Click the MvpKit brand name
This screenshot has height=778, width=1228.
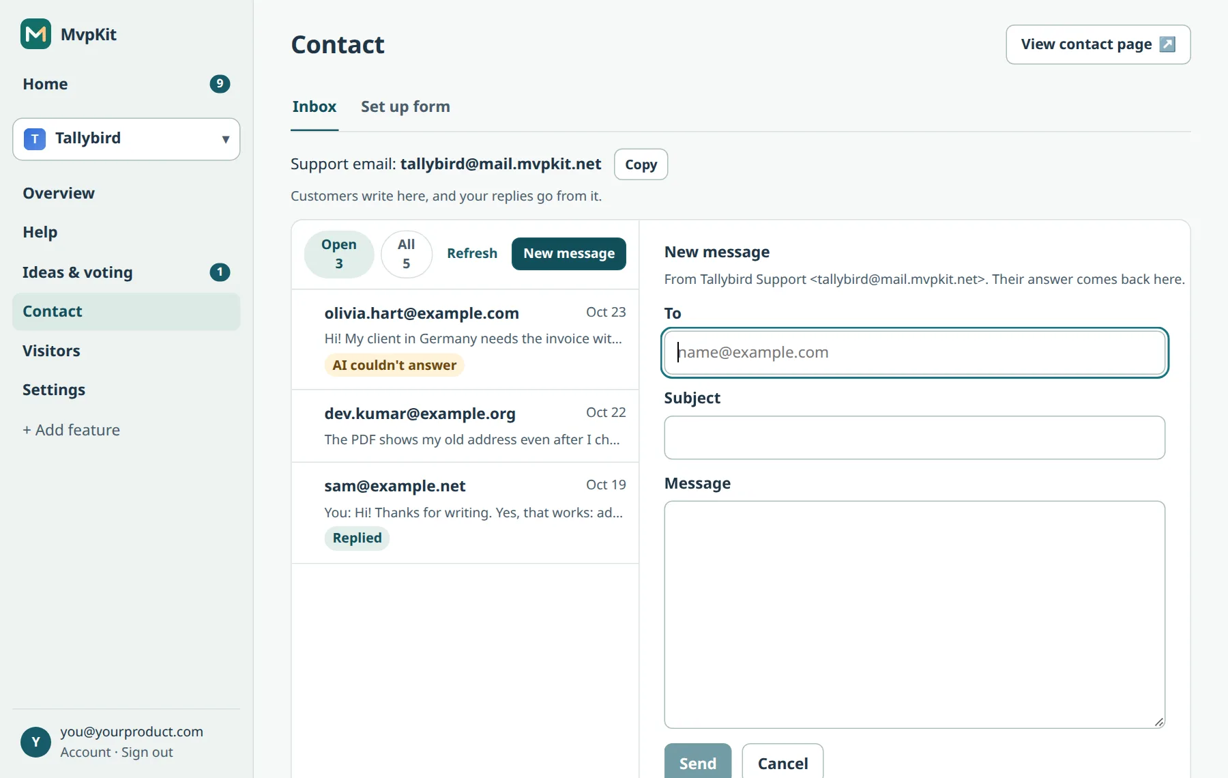(89, 35)
